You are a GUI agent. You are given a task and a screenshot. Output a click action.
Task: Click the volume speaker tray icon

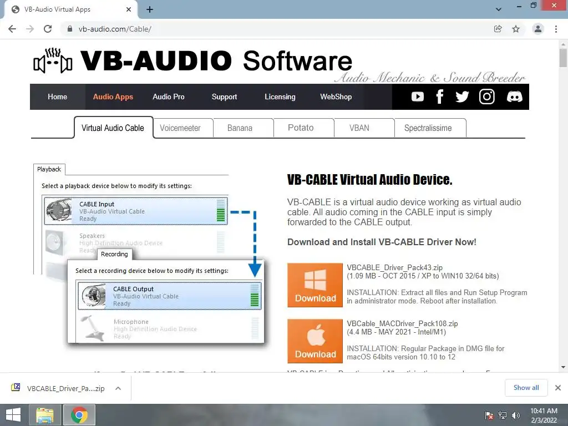tap(516, 415)
